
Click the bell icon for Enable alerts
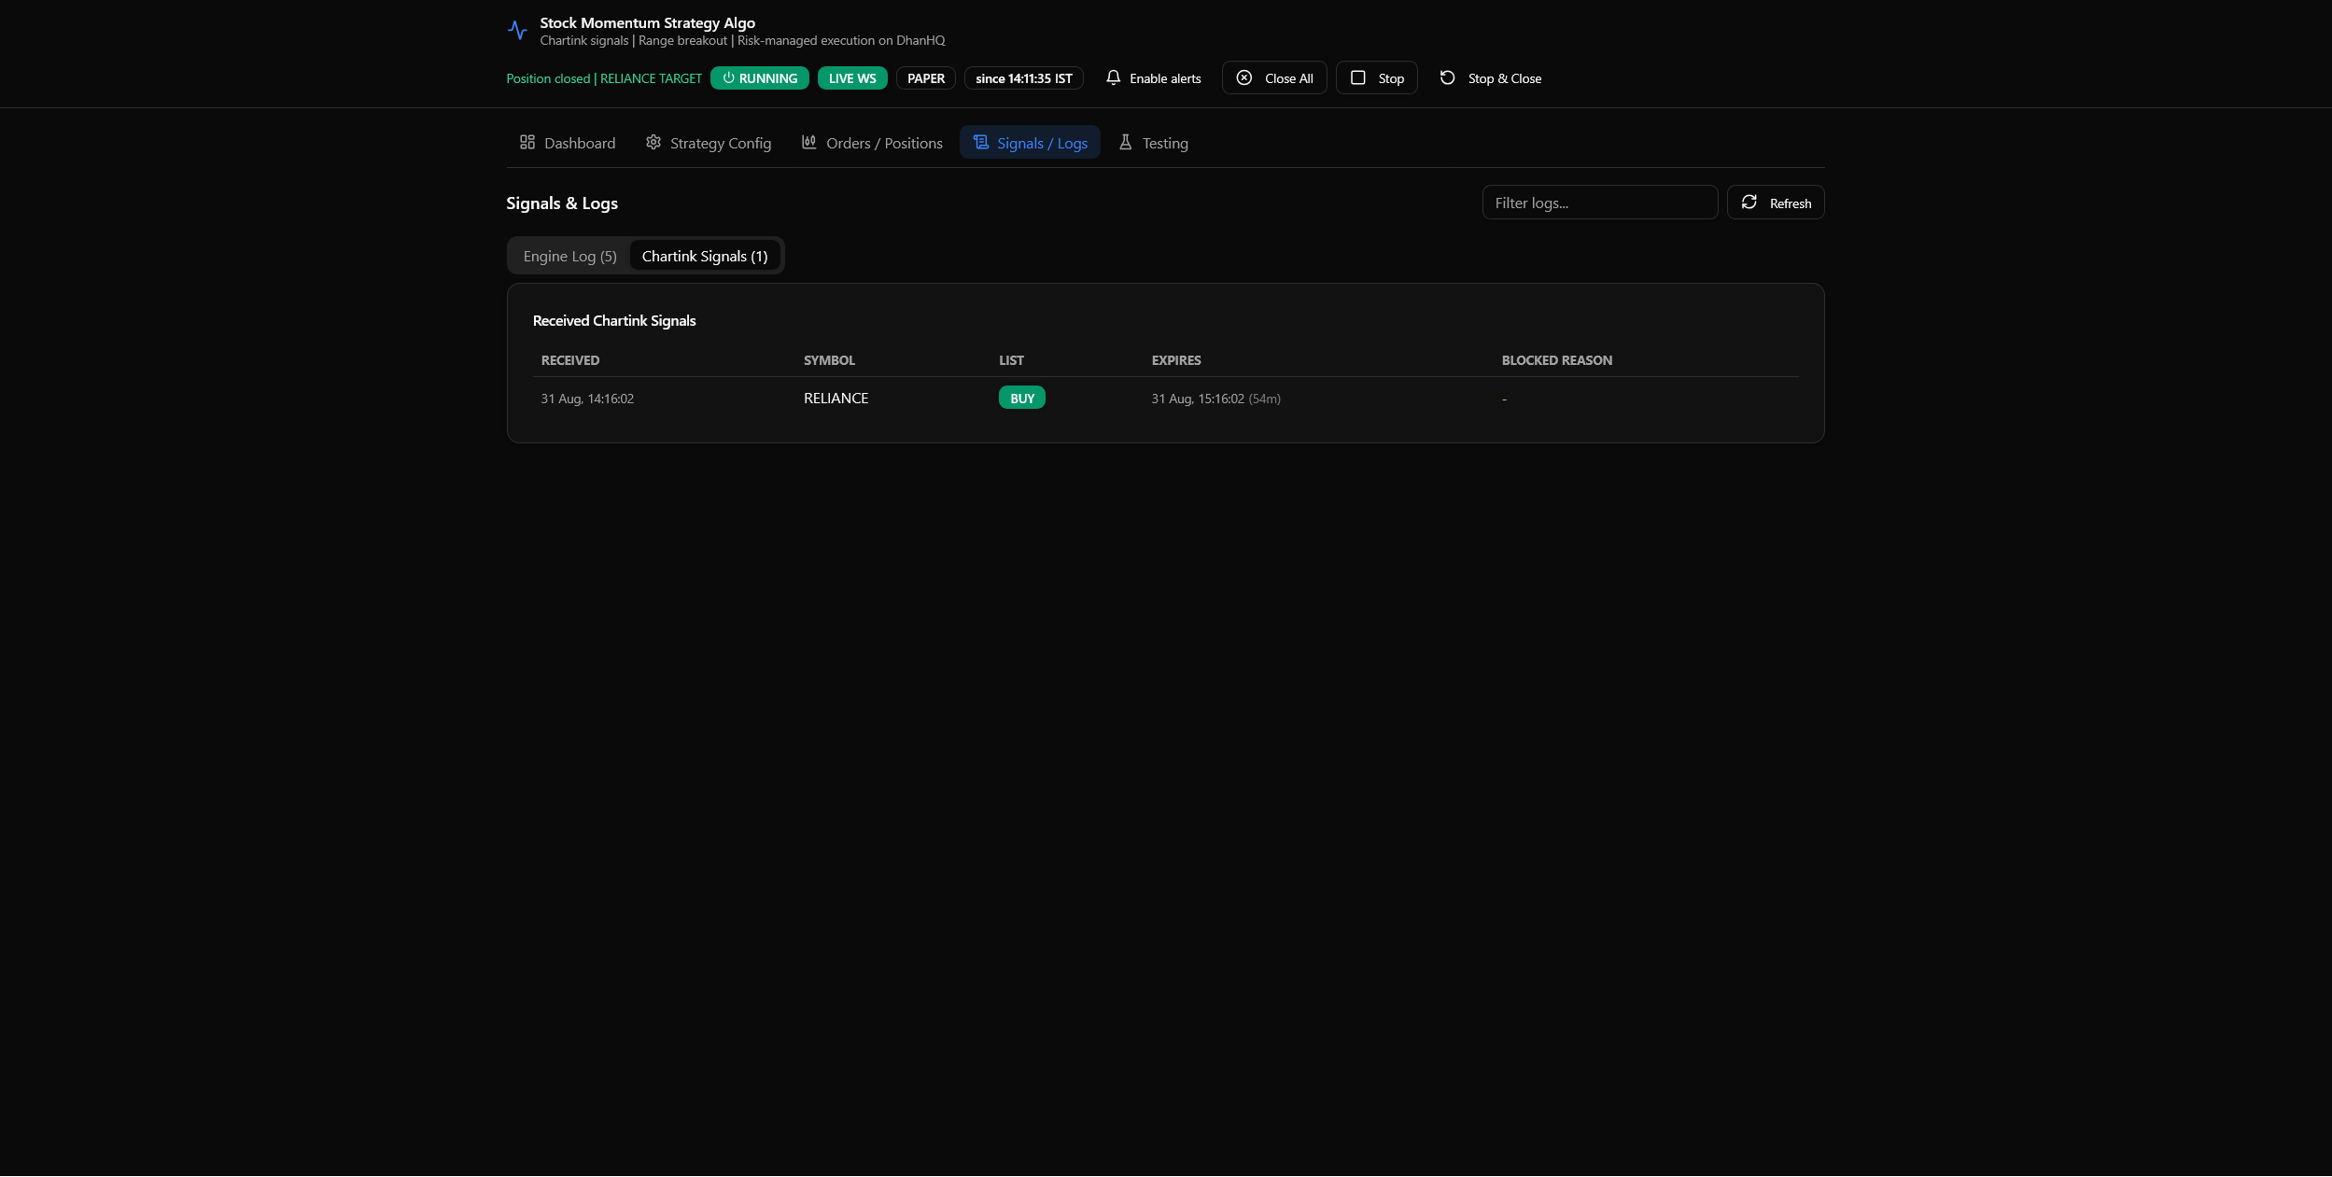[x=1113, y=77]
